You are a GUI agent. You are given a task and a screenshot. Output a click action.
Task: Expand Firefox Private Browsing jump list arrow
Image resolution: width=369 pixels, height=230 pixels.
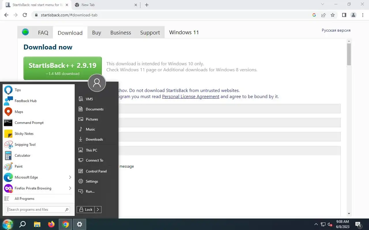click(70, 188)
